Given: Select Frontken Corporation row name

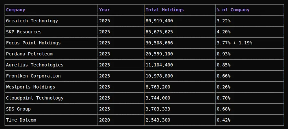Looking at the screenshot, I should 33,76.
